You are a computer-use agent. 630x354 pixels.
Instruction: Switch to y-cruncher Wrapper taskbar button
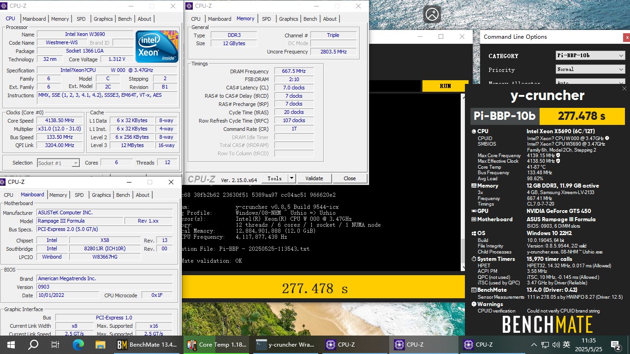click(286, 344)
